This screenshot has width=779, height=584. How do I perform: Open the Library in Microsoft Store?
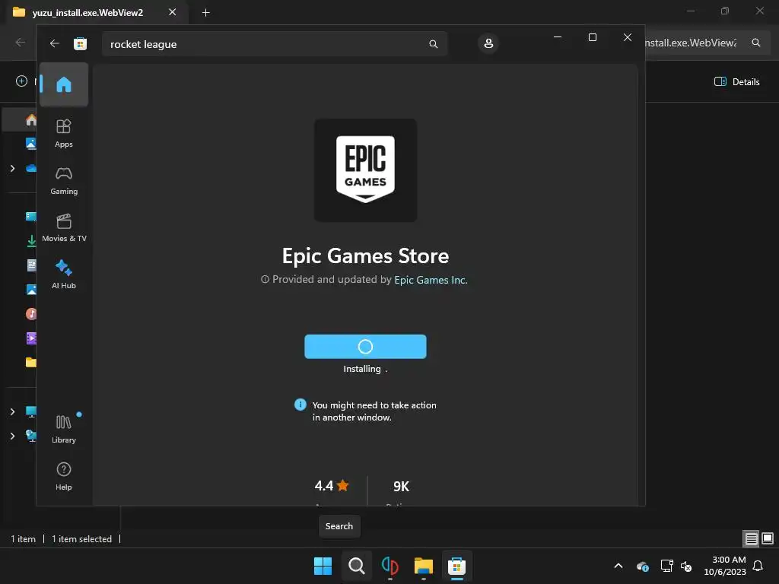click(64, 429)
